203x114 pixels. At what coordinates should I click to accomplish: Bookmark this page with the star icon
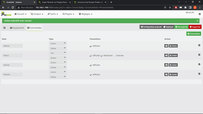tap(170, 8)
